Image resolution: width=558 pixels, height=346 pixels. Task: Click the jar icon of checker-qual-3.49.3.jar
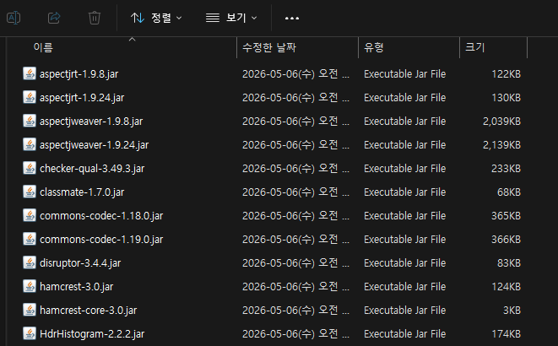point(30,168)
